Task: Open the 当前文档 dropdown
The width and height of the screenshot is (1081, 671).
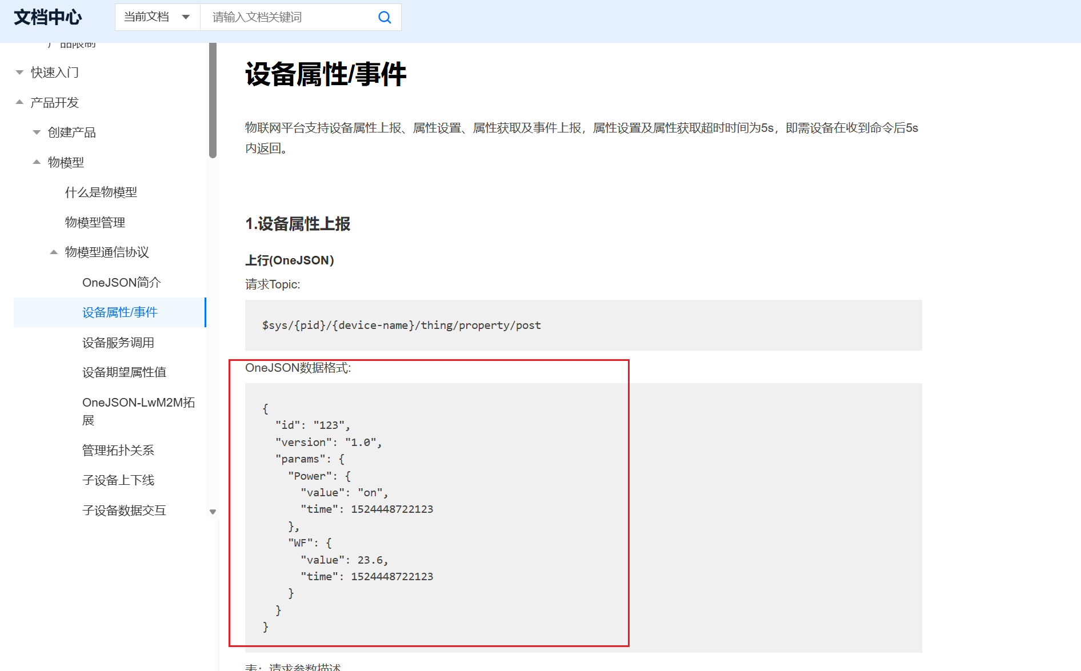Action: click(x=157, y=17)
